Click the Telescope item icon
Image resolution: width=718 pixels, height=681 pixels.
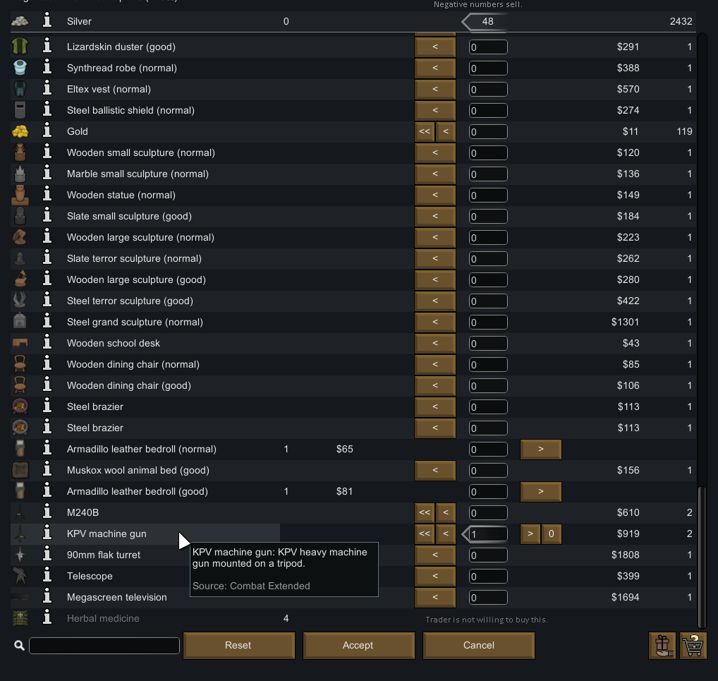coord(20,576)
